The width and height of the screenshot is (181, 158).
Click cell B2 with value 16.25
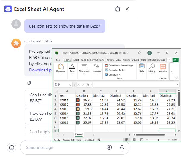[84, 100]
